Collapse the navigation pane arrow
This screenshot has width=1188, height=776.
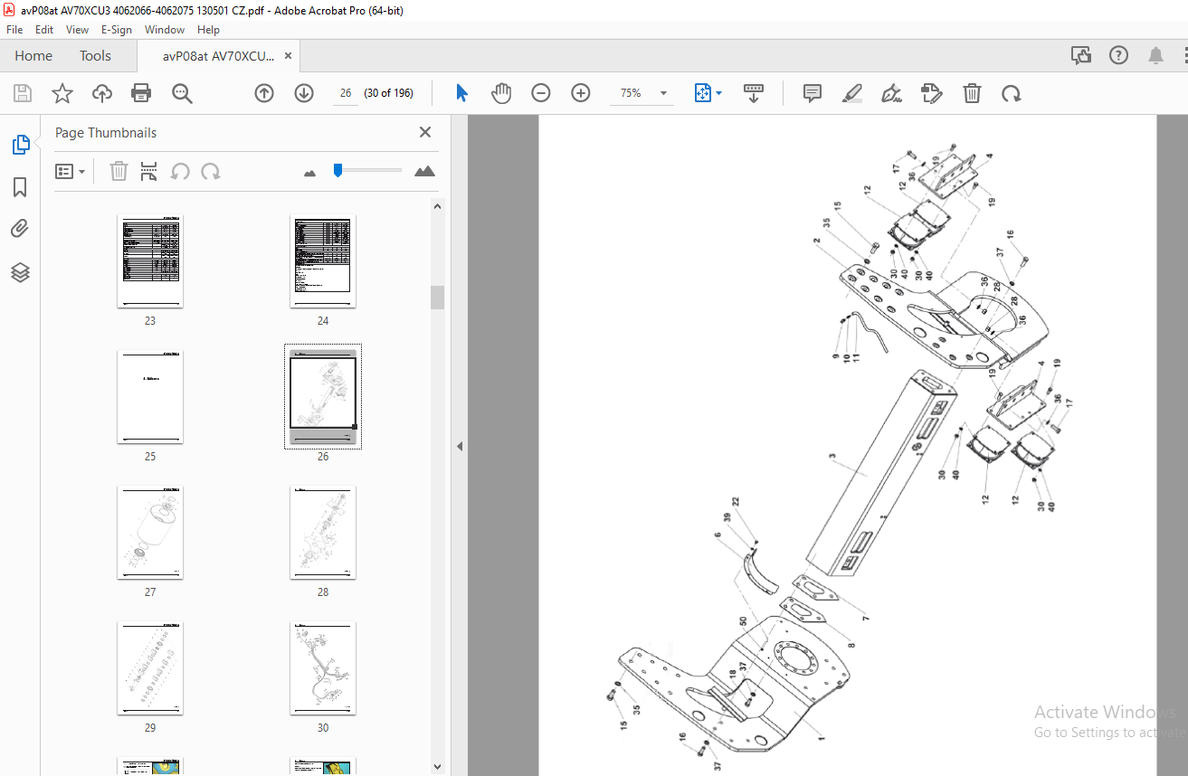point(459,446)
